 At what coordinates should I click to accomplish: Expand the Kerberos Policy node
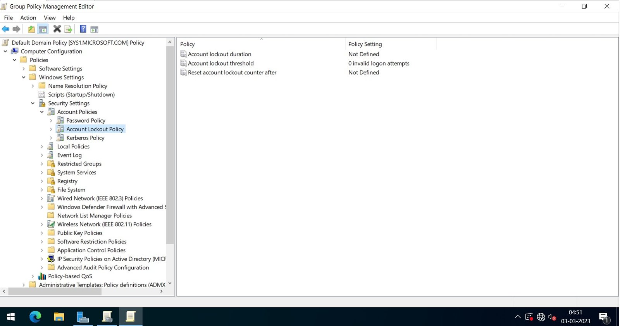pyautogui.click(x=51, y=138)
